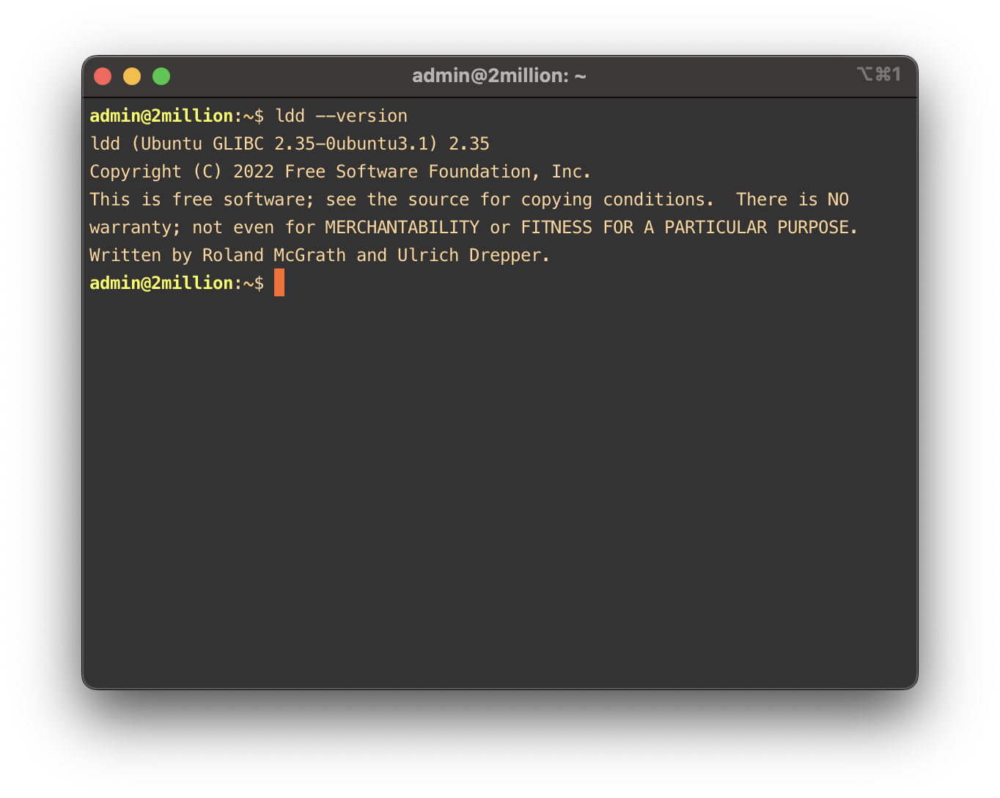Click the Copyright (C) 2022 text
The image size is (1000, 798).
pos(181,172)
